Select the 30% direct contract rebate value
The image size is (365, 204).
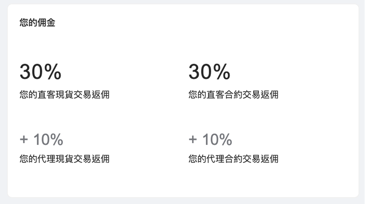tap(209, 72)
